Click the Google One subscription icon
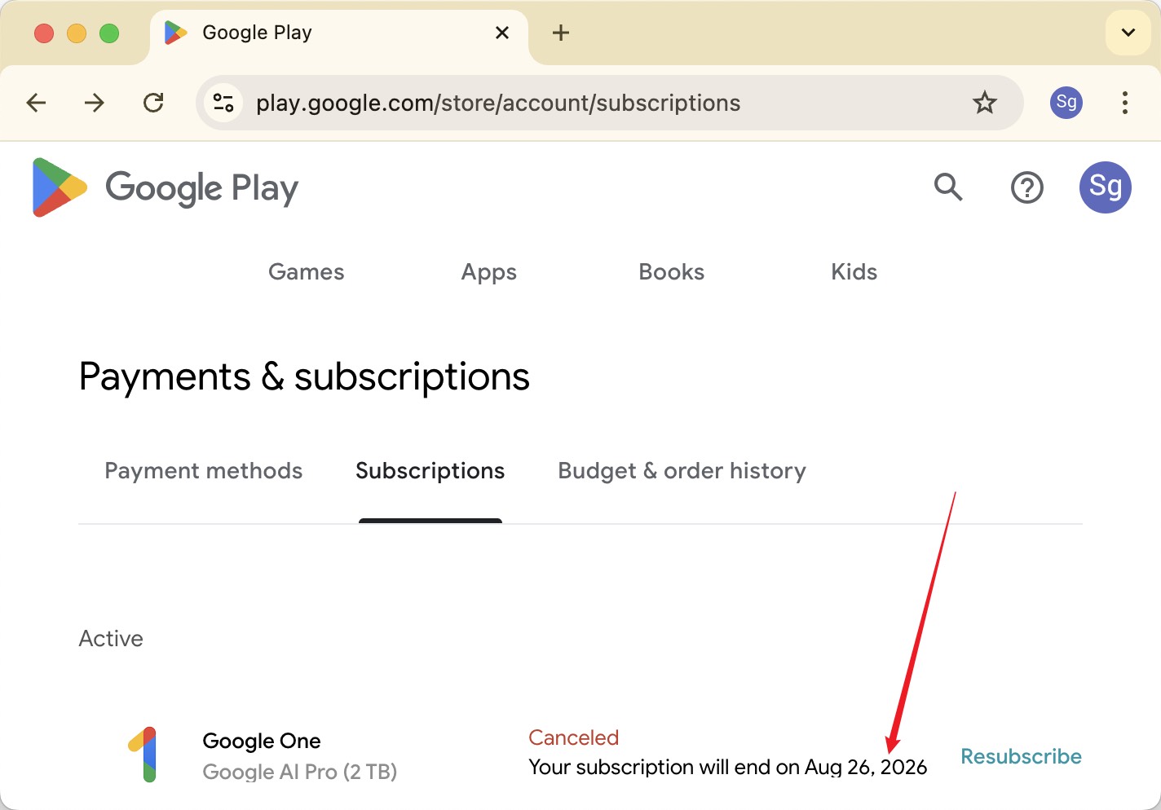The width and height of the screenshot is (1161, 810). pos(143,755)
